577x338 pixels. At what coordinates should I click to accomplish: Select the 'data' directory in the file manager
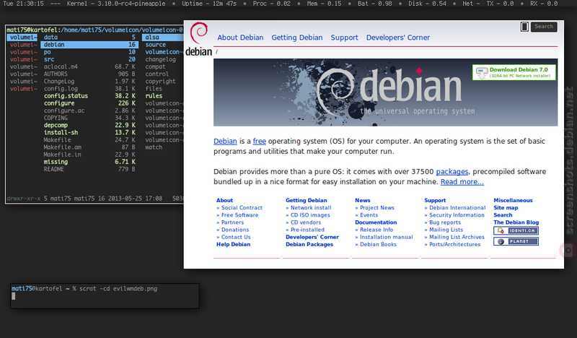[x=89, y=38]
